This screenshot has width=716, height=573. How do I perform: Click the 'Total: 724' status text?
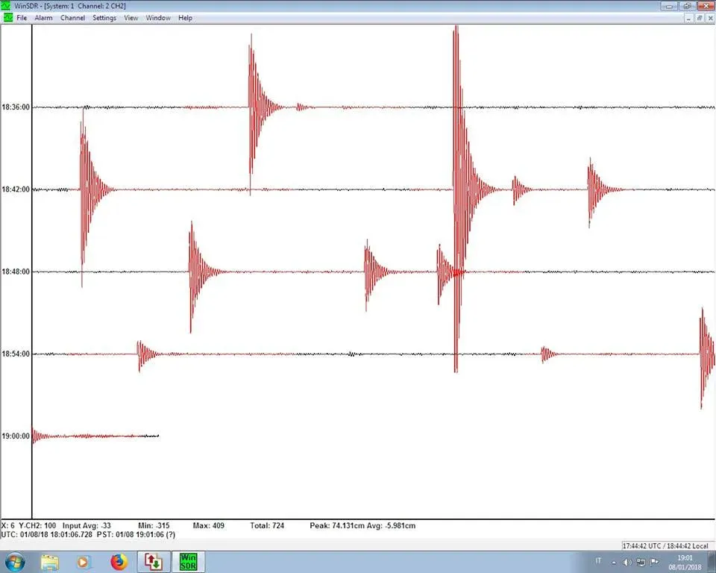click(267, 525)
